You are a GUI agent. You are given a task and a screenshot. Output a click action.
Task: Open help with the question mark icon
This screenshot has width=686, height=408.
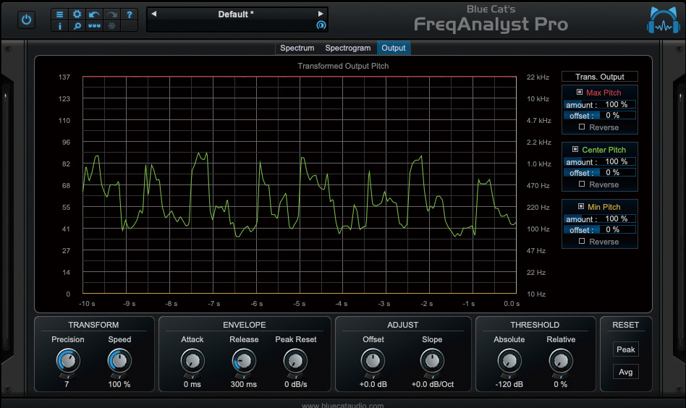(129, 14)
